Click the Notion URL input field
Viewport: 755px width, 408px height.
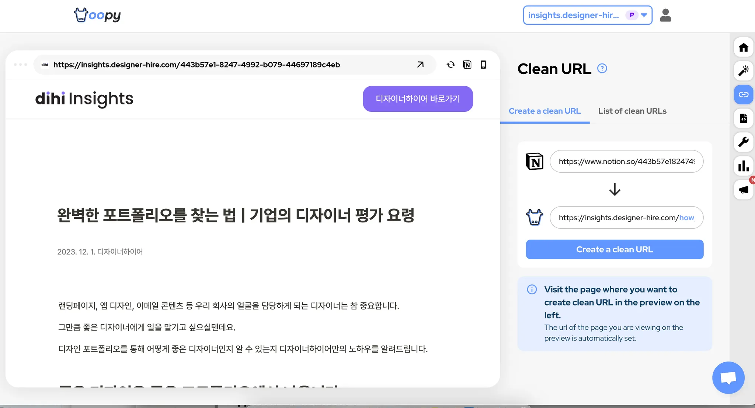(x=626, y=162)
